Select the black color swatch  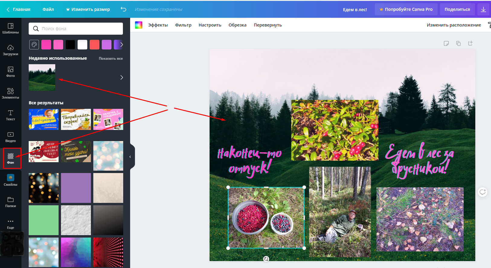(x=70, y=45)
